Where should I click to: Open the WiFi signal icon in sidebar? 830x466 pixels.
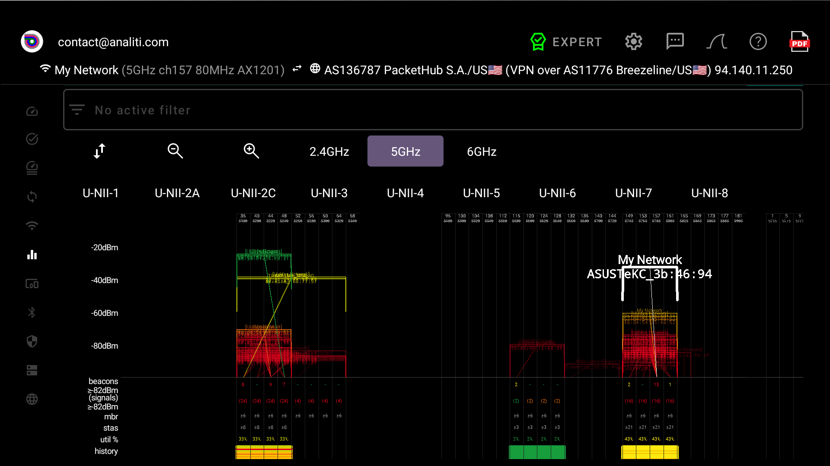point(32,226)
